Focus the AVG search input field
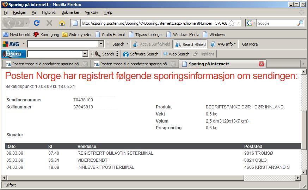The image size is (308, 190). [63, 44]
